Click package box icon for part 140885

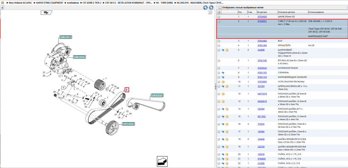tap(227, 132)
